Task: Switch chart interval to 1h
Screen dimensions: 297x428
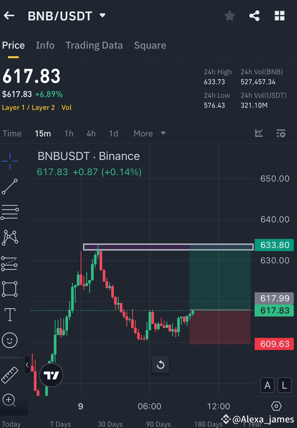Action: coord(69,133)
